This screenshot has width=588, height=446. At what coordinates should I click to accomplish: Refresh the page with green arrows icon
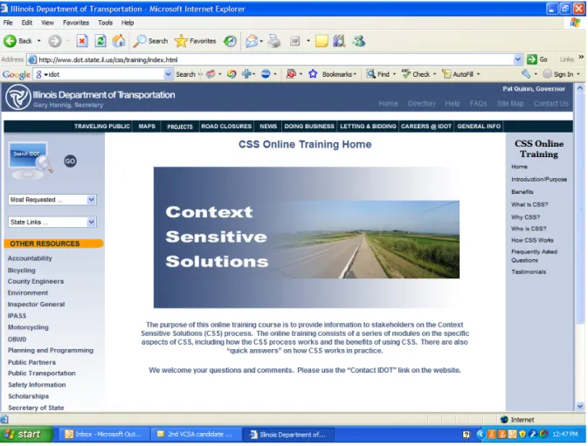100,41
